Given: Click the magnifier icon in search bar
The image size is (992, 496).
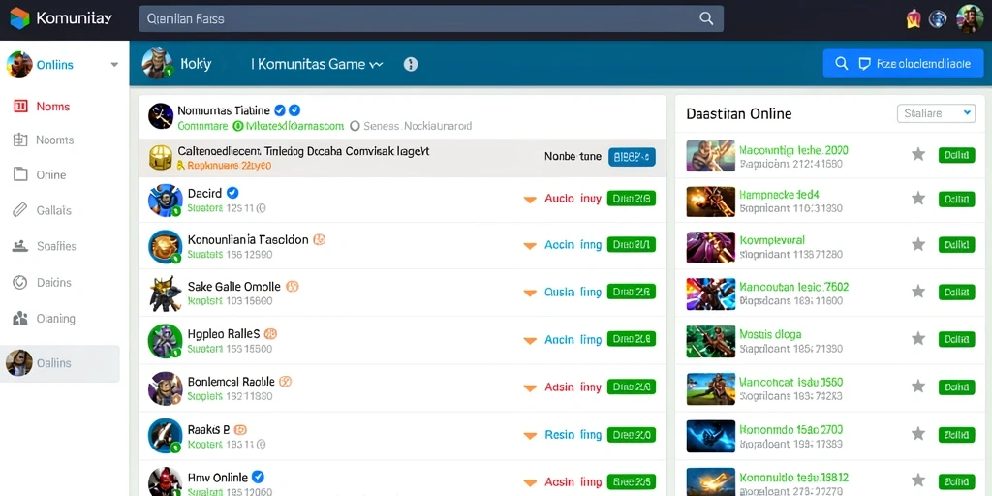Looking at the screenshot, I should click(x=706, y=18).
